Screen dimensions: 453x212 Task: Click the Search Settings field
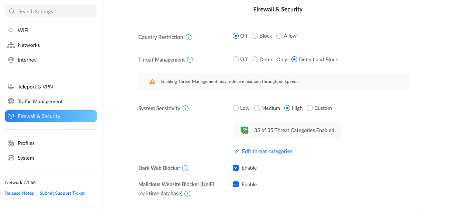coord(51,11)
